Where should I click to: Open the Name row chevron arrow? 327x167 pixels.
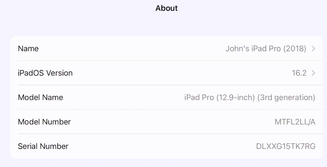[314, 49]
